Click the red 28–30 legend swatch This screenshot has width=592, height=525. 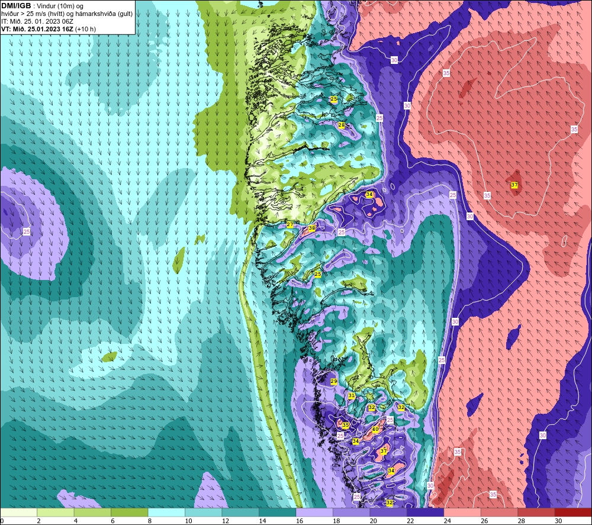[536, 512]
